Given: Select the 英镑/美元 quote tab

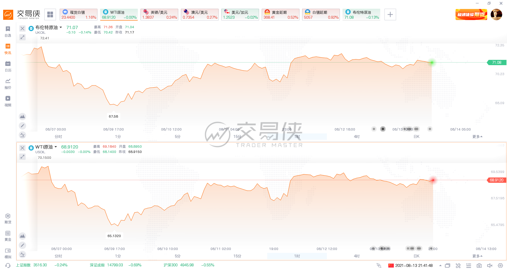Looking at the screenshot, I should click(159, 15).
